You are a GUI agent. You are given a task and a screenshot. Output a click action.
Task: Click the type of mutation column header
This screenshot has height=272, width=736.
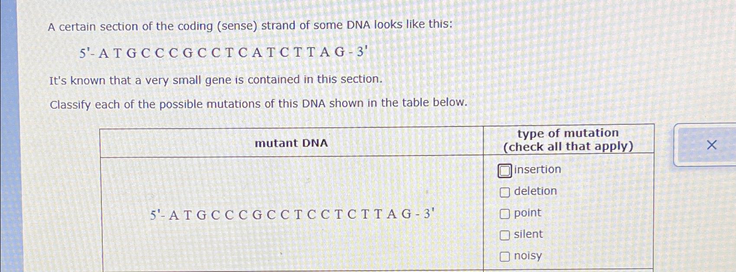click(568, 139)
